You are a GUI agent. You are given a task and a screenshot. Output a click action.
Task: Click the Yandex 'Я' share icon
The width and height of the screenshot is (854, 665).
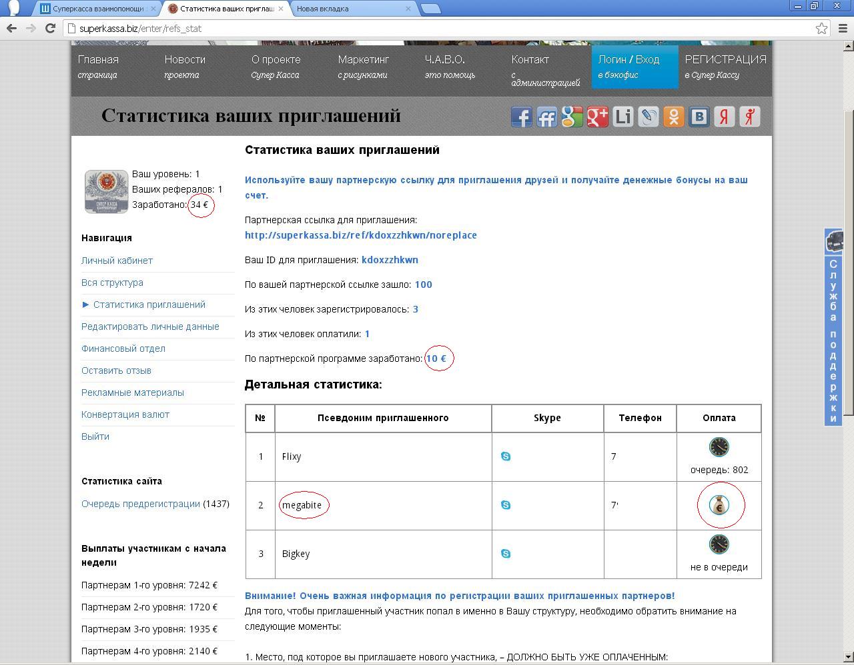point(724,117)
